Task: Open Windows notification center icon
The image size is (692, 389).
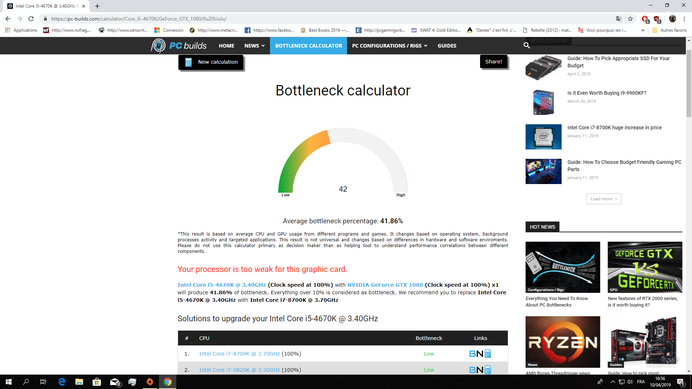Action: click(680, 382)
